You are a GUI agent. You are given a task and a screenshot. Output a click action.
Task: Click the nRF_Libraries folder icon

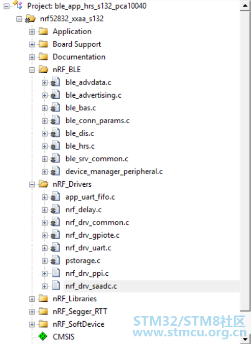pos(43,299)
